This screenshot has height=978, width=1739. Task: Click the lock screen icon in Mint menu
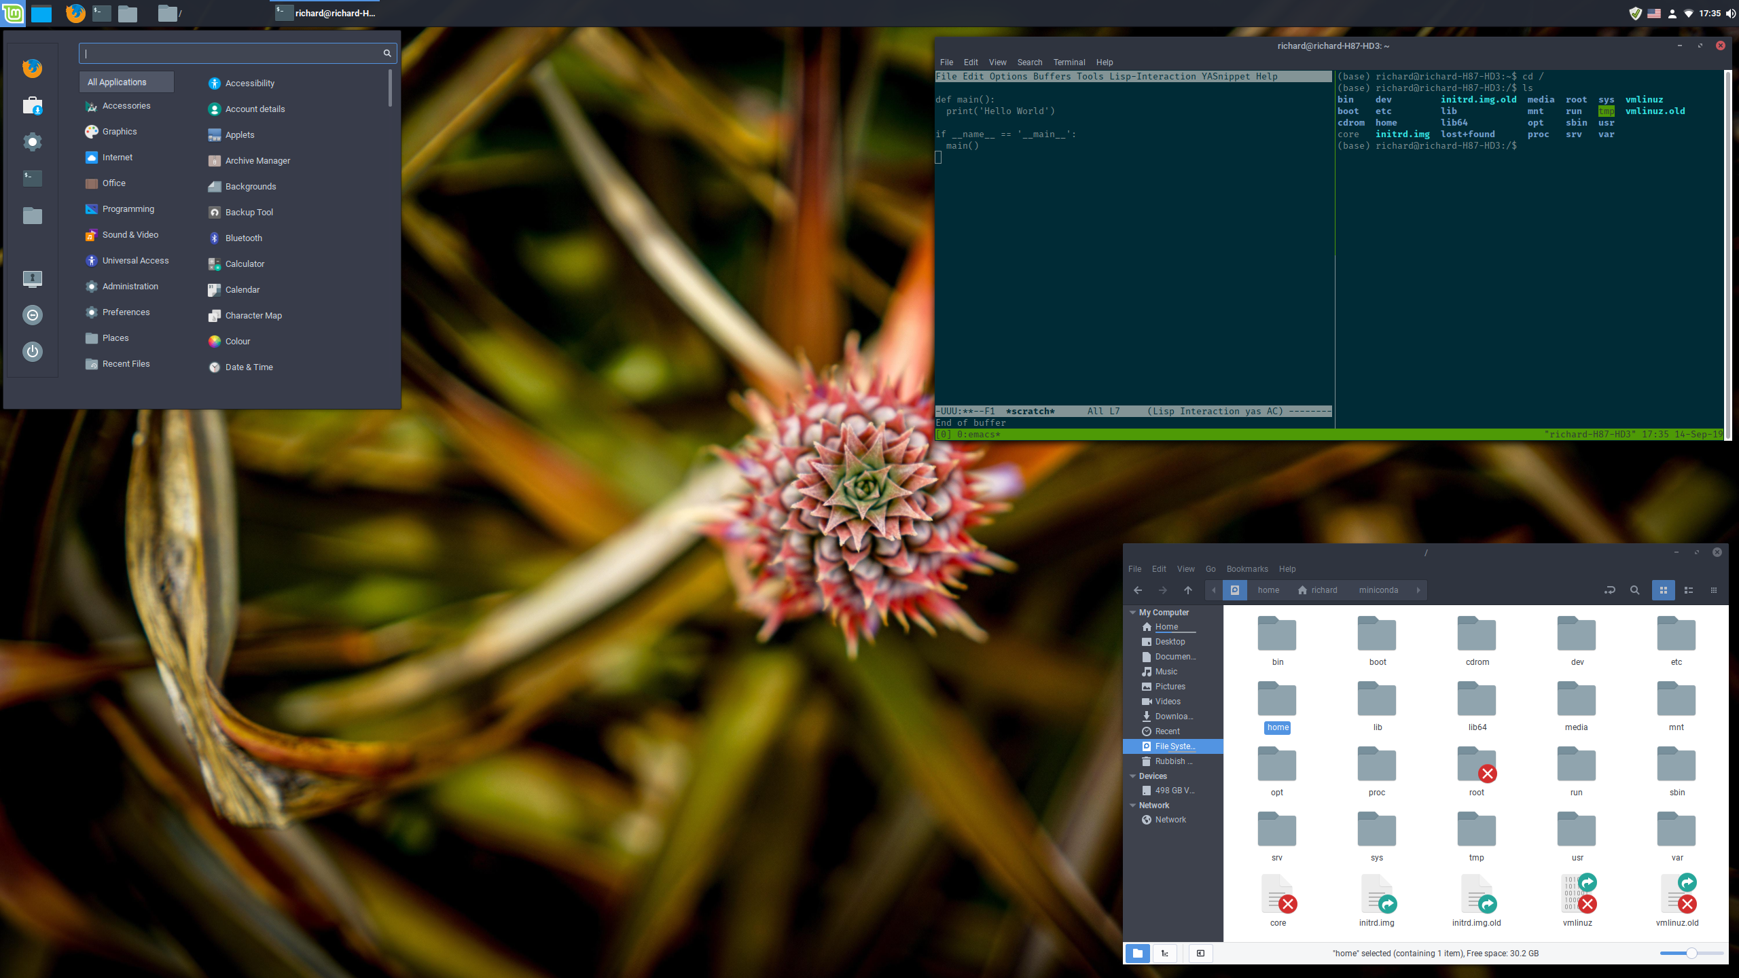[x=33, y=278]
